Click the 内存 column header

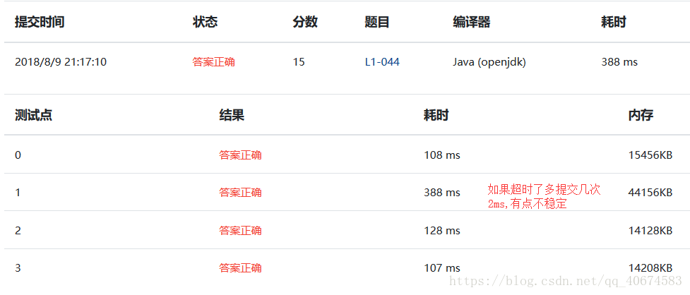tap(641, 115)
